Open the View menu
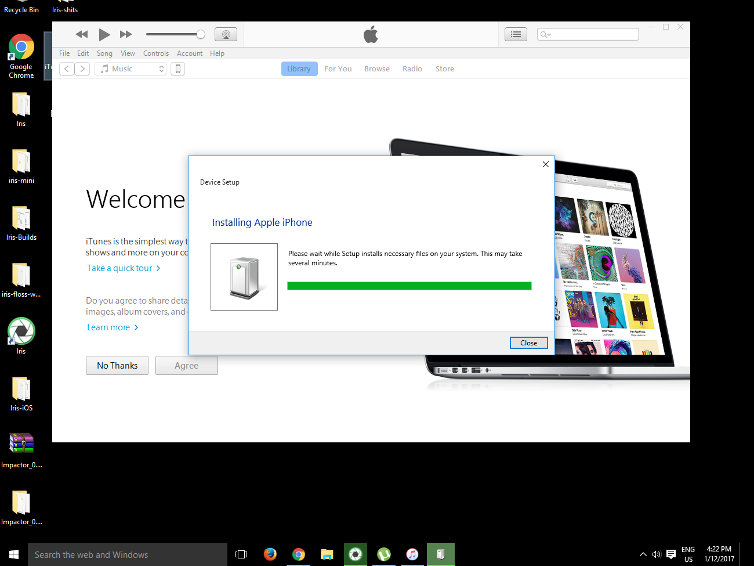Viewport: 754px width, 566px height. pyautogui.click(x=128, y=53)
